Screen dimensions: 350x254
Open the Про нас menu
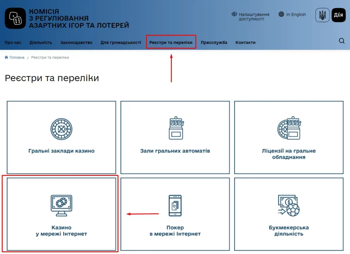pos(13,42)
